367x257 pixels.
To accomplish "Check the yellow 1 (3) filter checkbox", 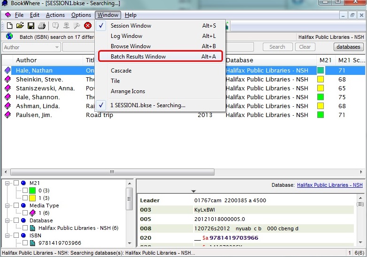I will point(25,198).
